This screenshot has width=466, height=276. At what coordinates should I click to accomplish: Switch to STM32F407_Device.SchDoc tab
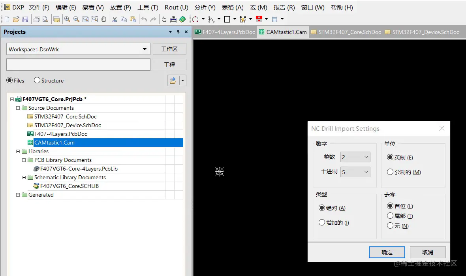(x=422, y=32)
